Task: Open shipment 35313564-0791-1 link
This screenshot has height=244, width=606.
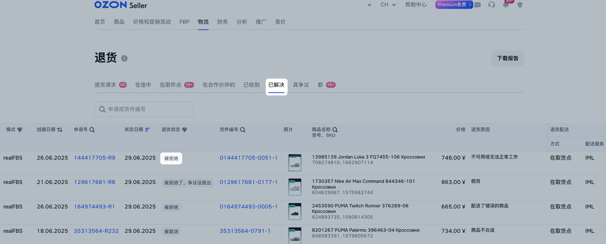Action: 245,231
